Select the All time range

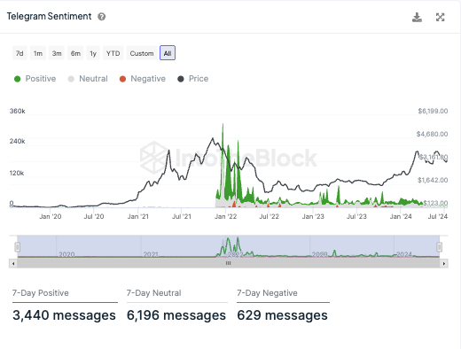click(x=168, y=53)
